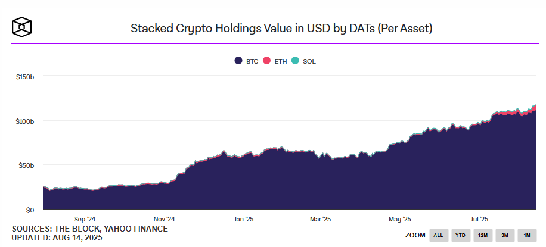The image size is (546, 247).
Task: Click the $100b y-axis label
Action: pos(24,121)
